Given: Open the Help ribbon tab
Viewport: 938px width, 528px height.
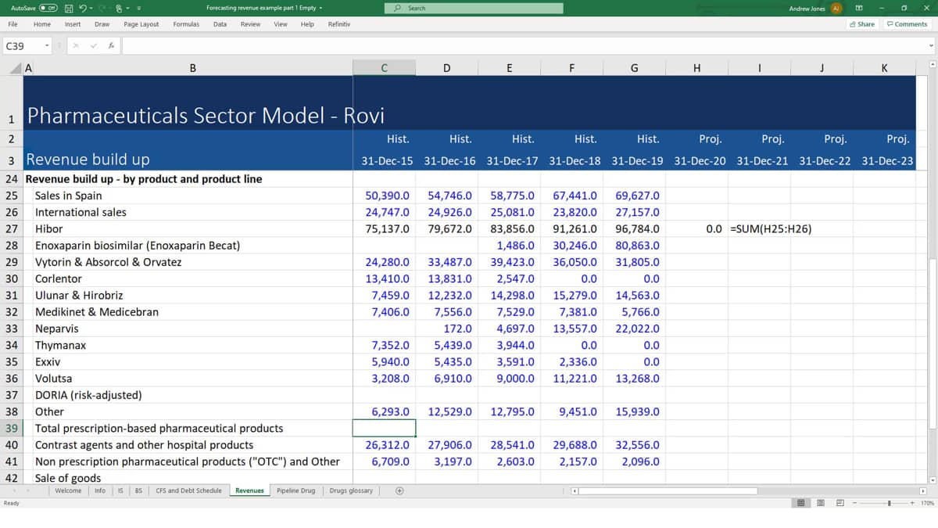Looking at the screenshot, I should [x=307, y=24].
